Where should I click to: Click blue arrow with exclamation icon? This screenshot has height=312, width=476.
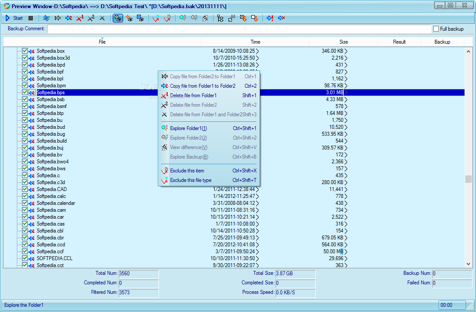tap(270, 18)
